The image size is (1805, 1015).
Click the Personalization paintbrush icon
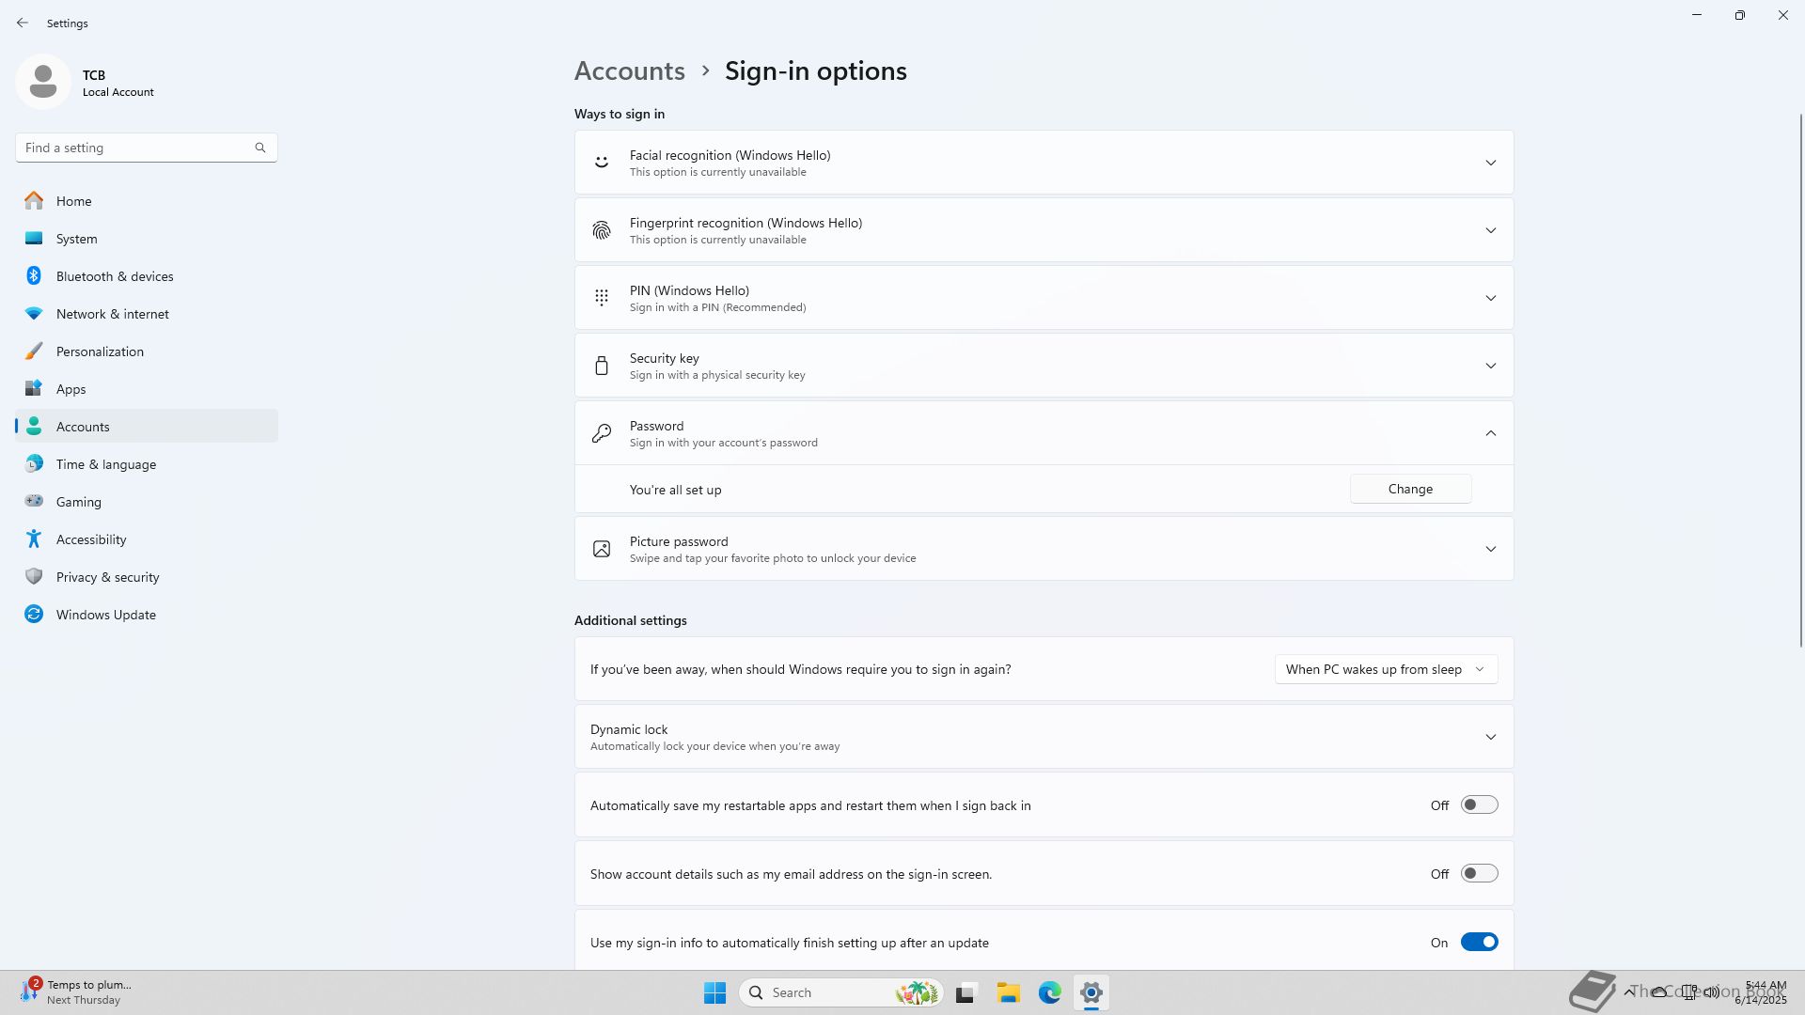pos(34,351)
